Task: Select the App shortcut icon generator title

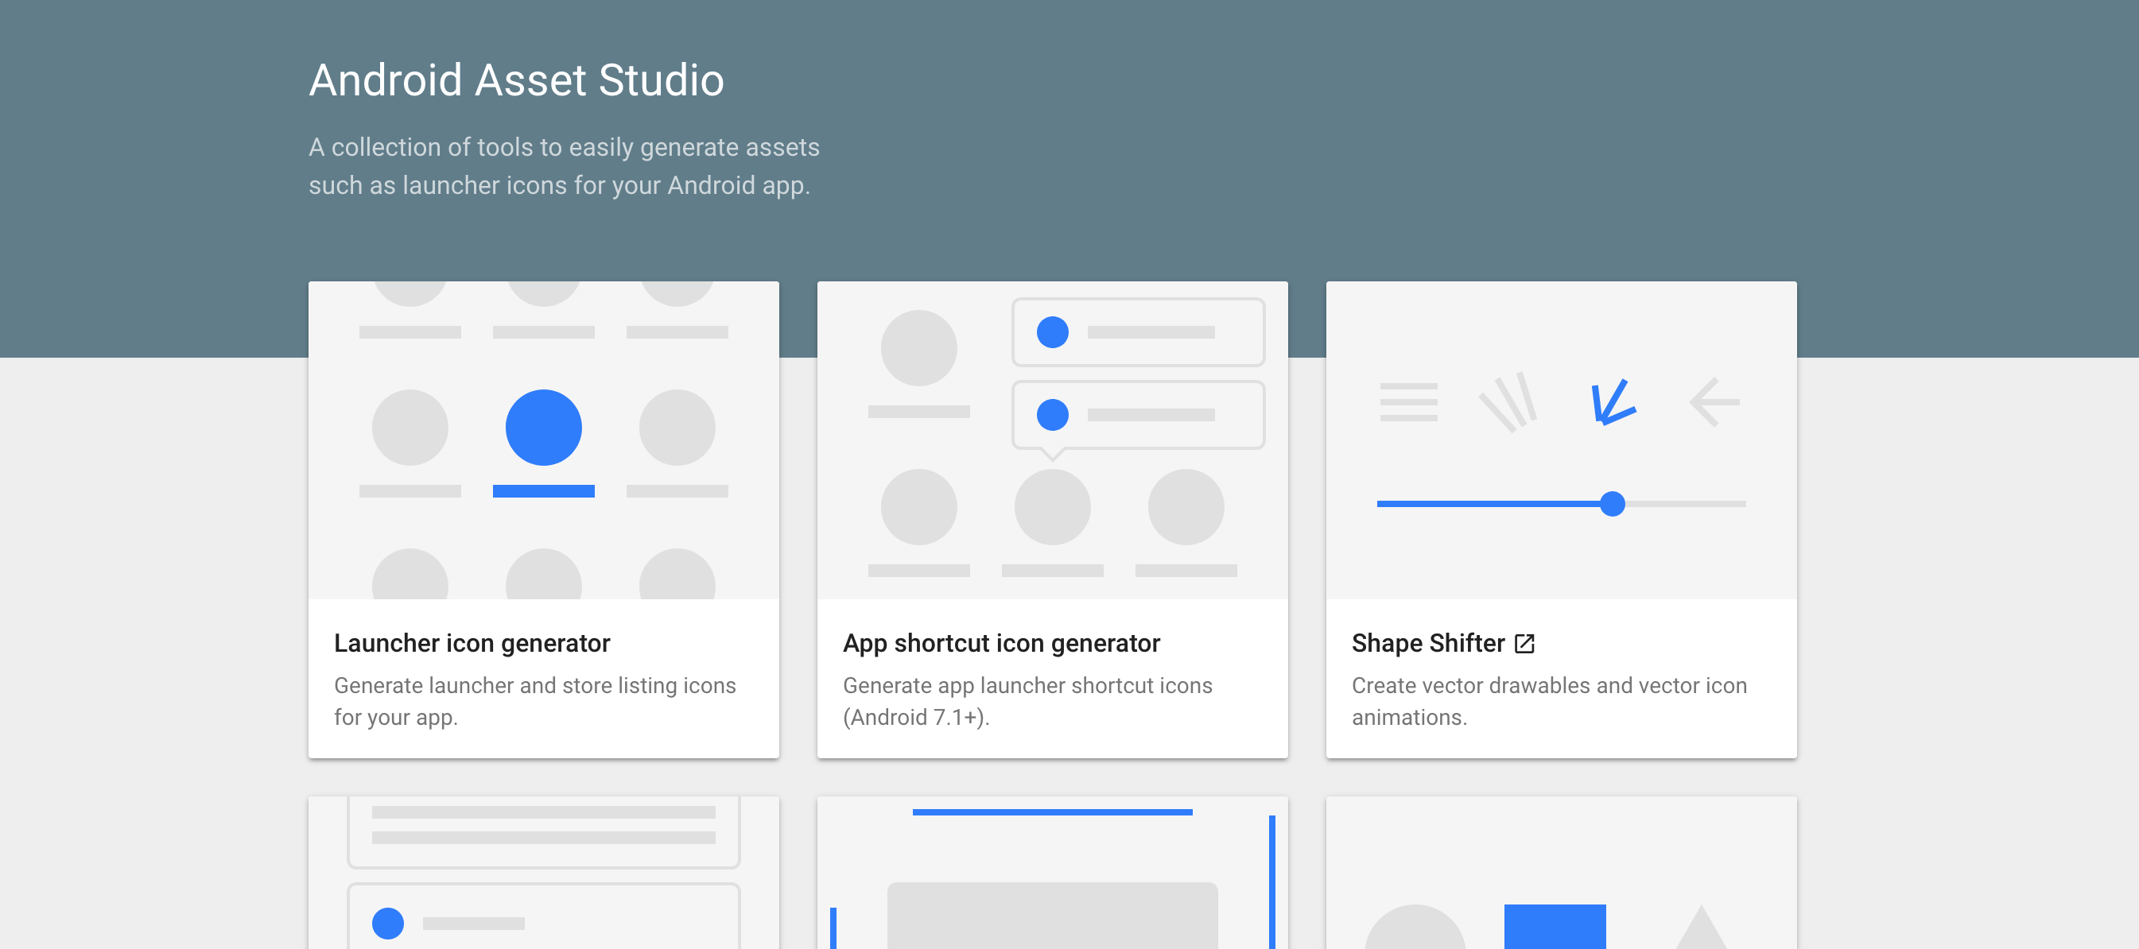Action: click(1001, 643)
